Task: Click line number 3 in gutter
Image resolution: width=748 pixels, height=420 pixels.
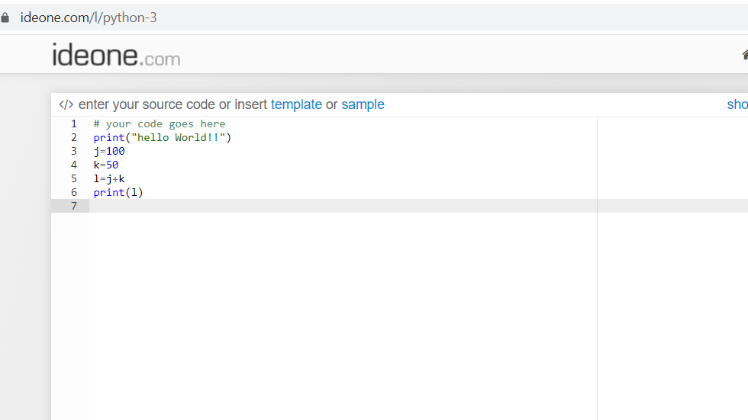Action: pos(74,152)
